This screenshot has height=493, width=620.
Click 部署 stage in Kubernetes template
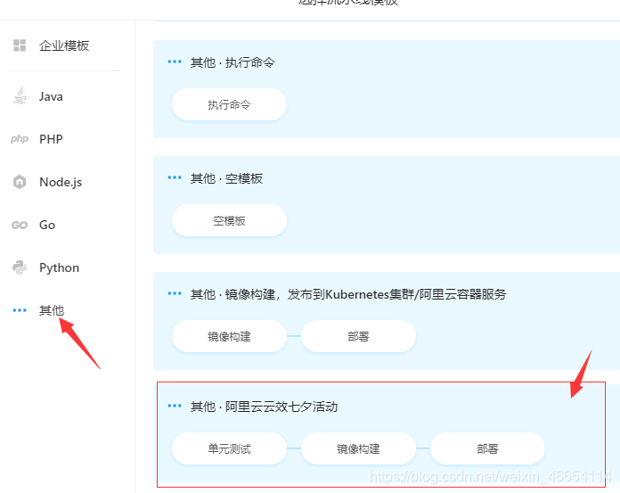(358, 336)
